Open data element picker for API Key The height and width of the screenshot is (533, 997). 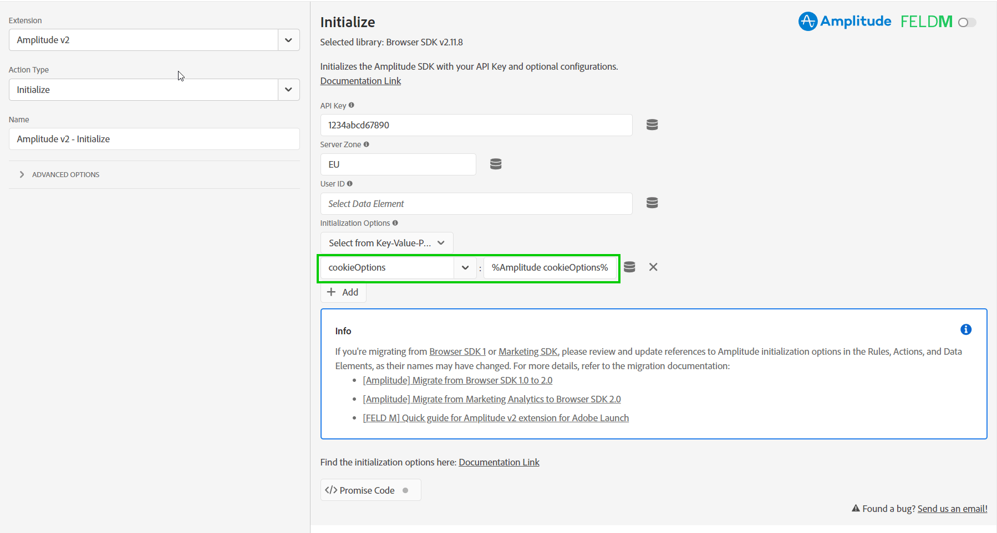[652, 125]
